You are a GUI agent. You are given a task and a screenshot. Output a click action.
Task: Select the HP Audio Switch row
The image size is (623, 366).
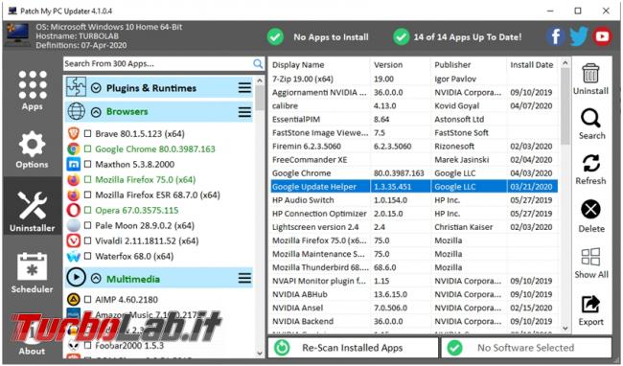(x=414, y=200)
